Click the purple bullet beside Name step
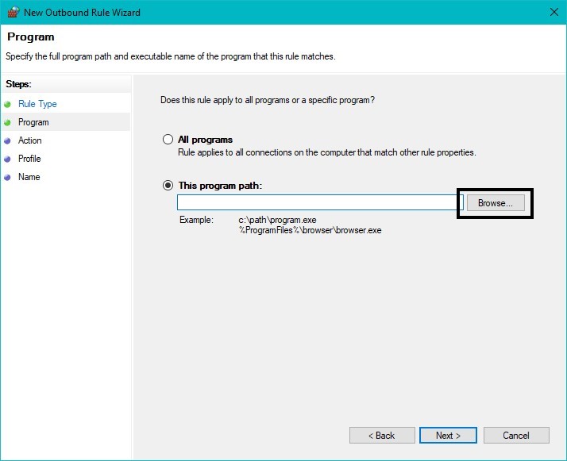567x461 pixels. point(7,178)
